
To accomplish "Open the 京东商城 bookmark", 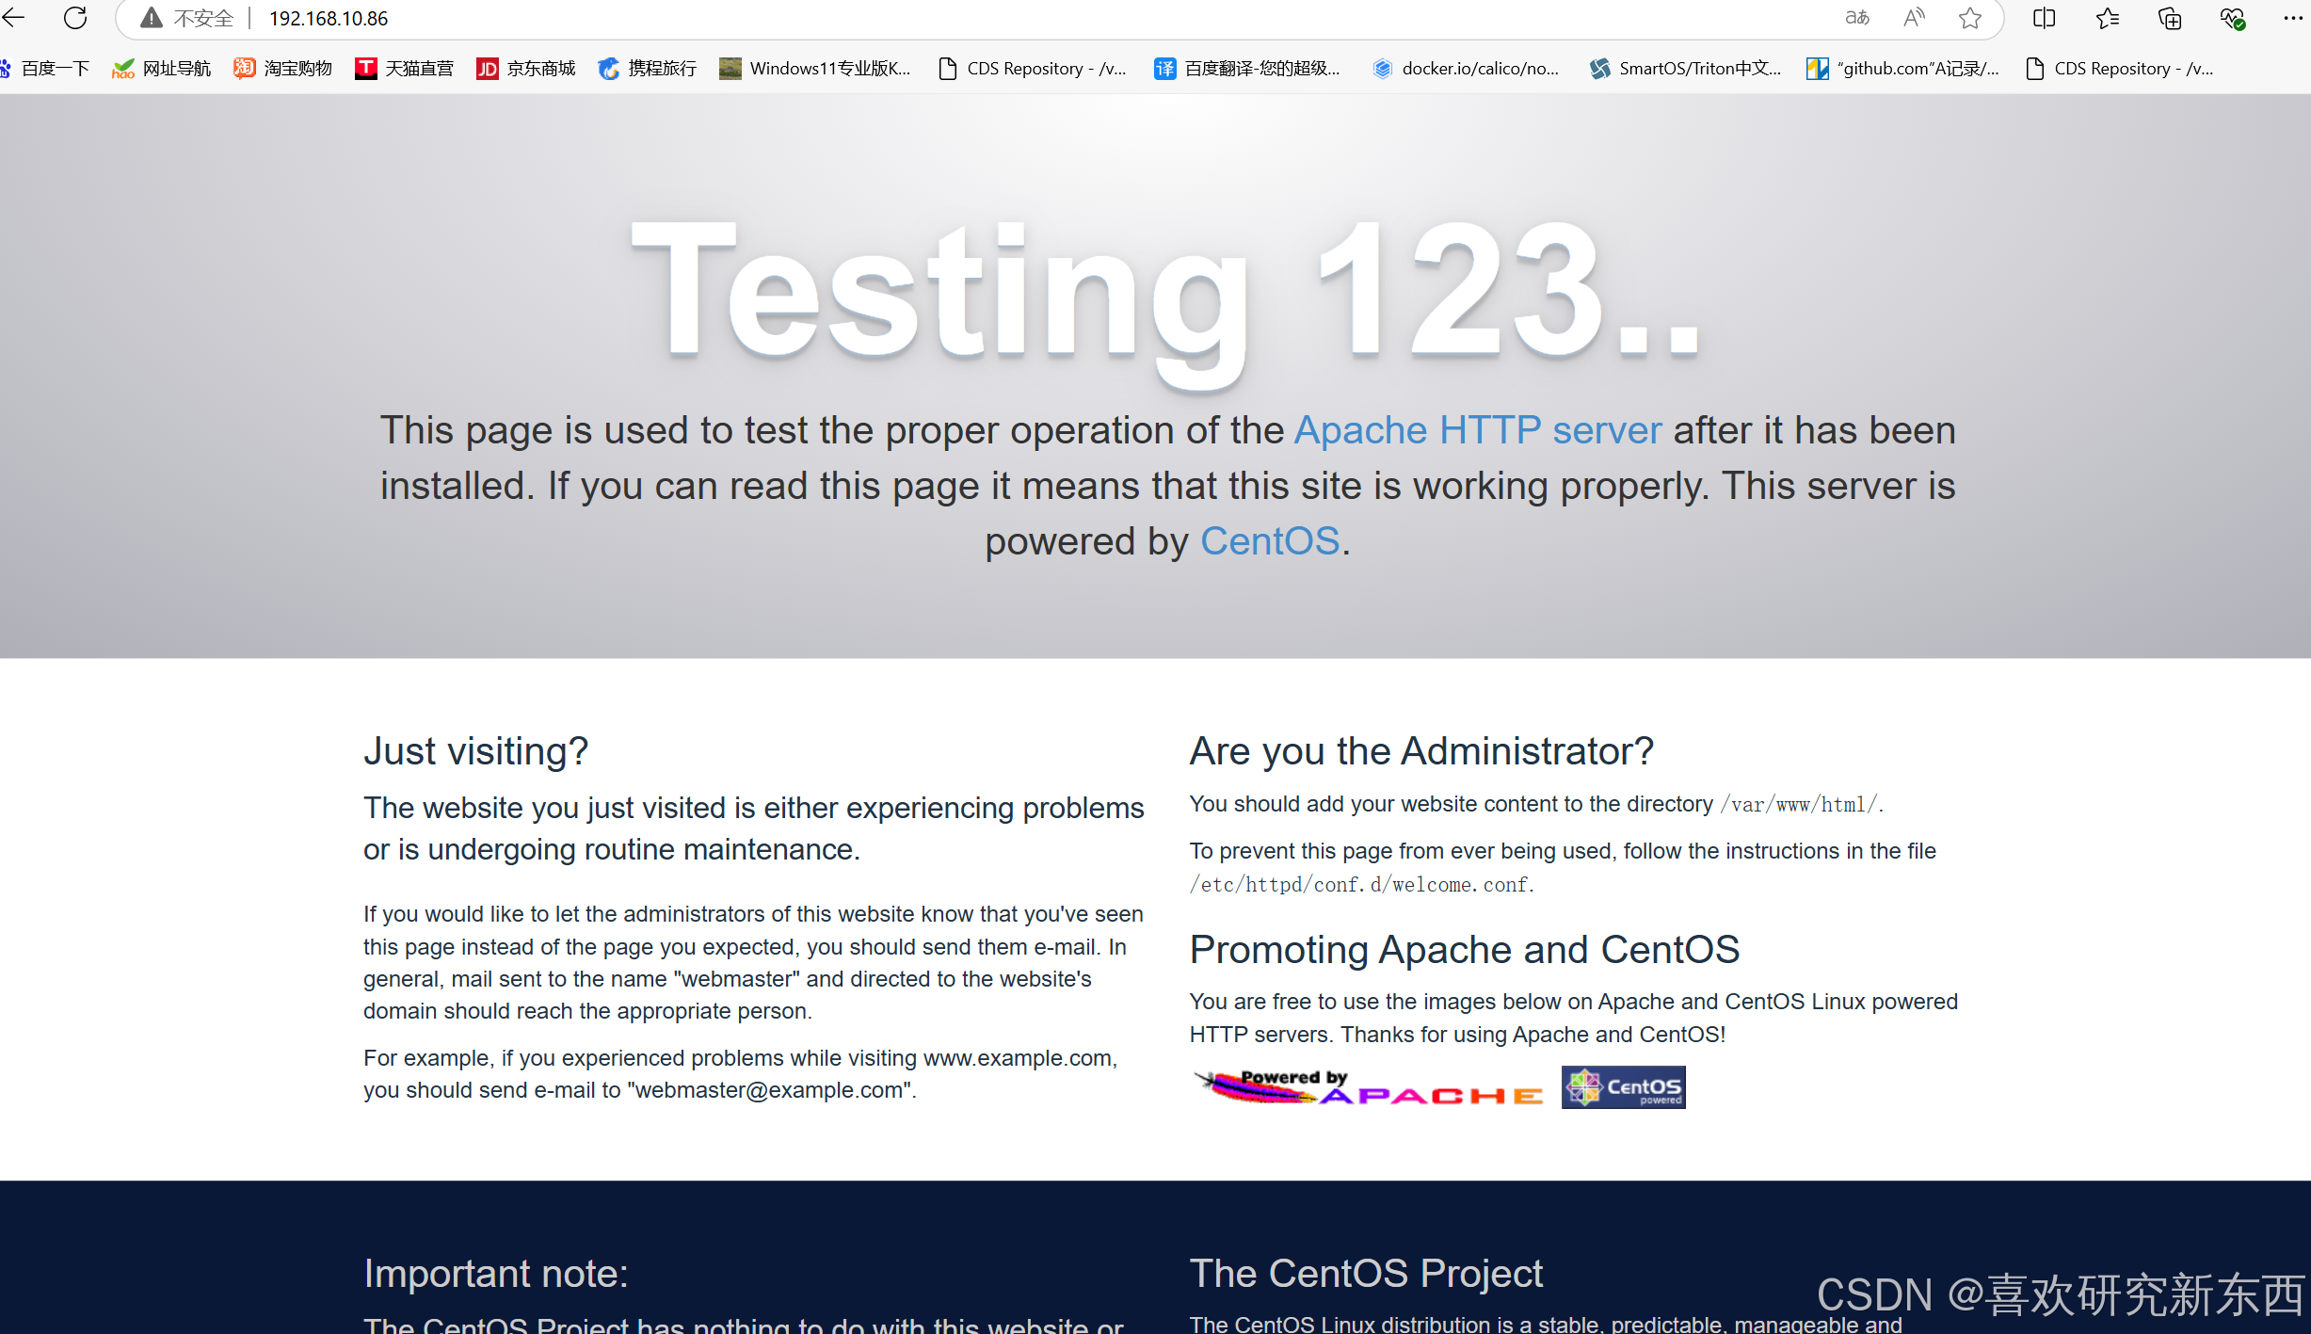I will click(525, 68).
